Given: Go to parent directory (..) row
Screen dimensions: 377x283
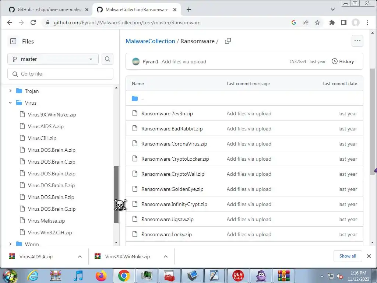Looking at the screenshot, I should (244, 98).
